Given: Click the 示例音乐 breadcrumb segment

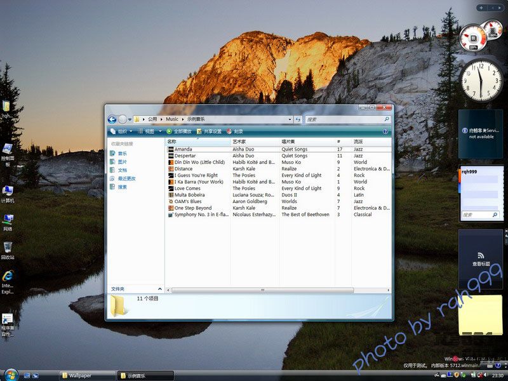Looking at the screenshot, I should (x=196, y=119).
